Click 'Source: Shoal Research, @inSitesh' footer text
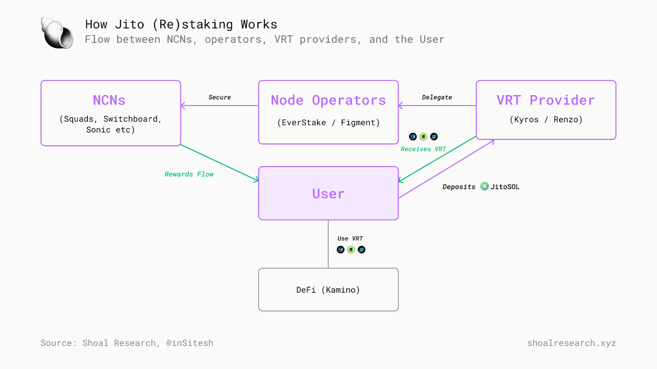 tap(127, 343)
